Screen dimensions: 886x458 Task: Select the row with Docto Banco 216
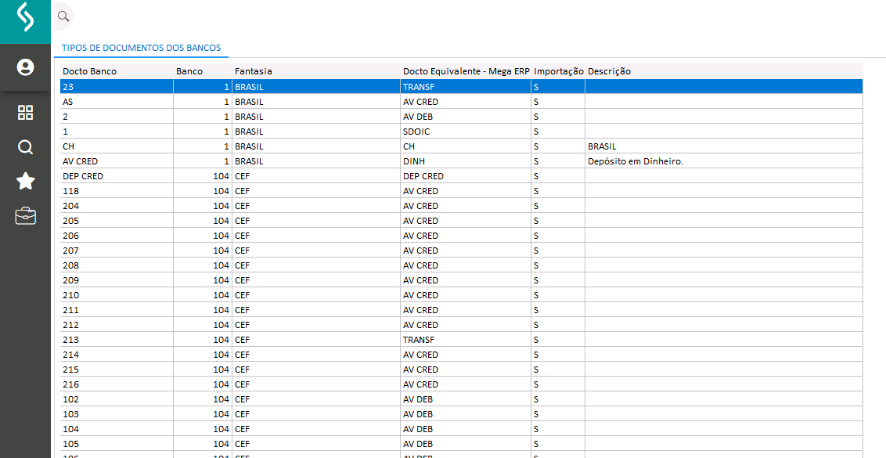coord(462,384)
